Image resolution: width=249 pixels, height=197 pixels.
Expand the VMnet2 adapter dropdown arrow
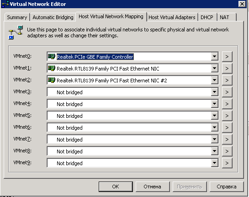[214, 80]
